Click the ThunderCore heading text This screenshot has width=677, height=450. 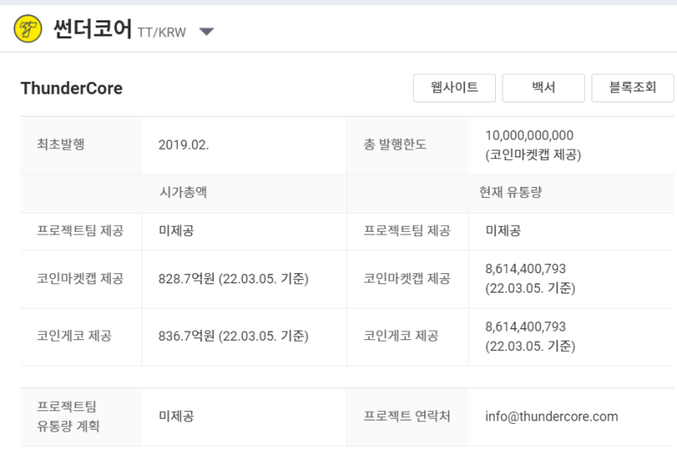tap(72, 89)
